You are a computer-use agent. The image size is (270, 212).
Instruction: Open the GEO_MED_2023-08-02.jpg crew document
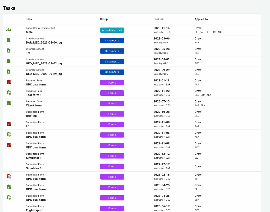coord(44,64)
